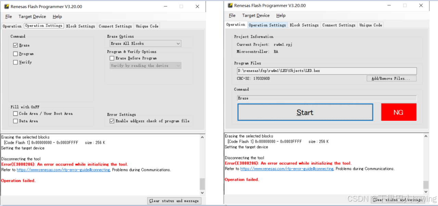The width and height of the screenshot is (438, 206).
Task: Select Operation tab in right window
Action: pos(236,25)
